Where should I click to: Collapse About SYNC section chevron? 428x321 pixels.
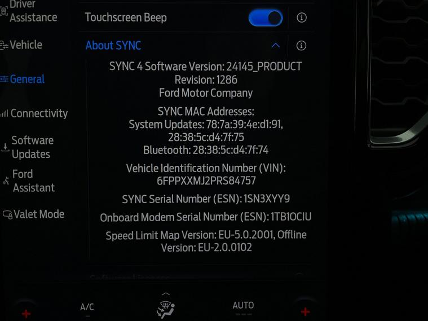point(276,45)
